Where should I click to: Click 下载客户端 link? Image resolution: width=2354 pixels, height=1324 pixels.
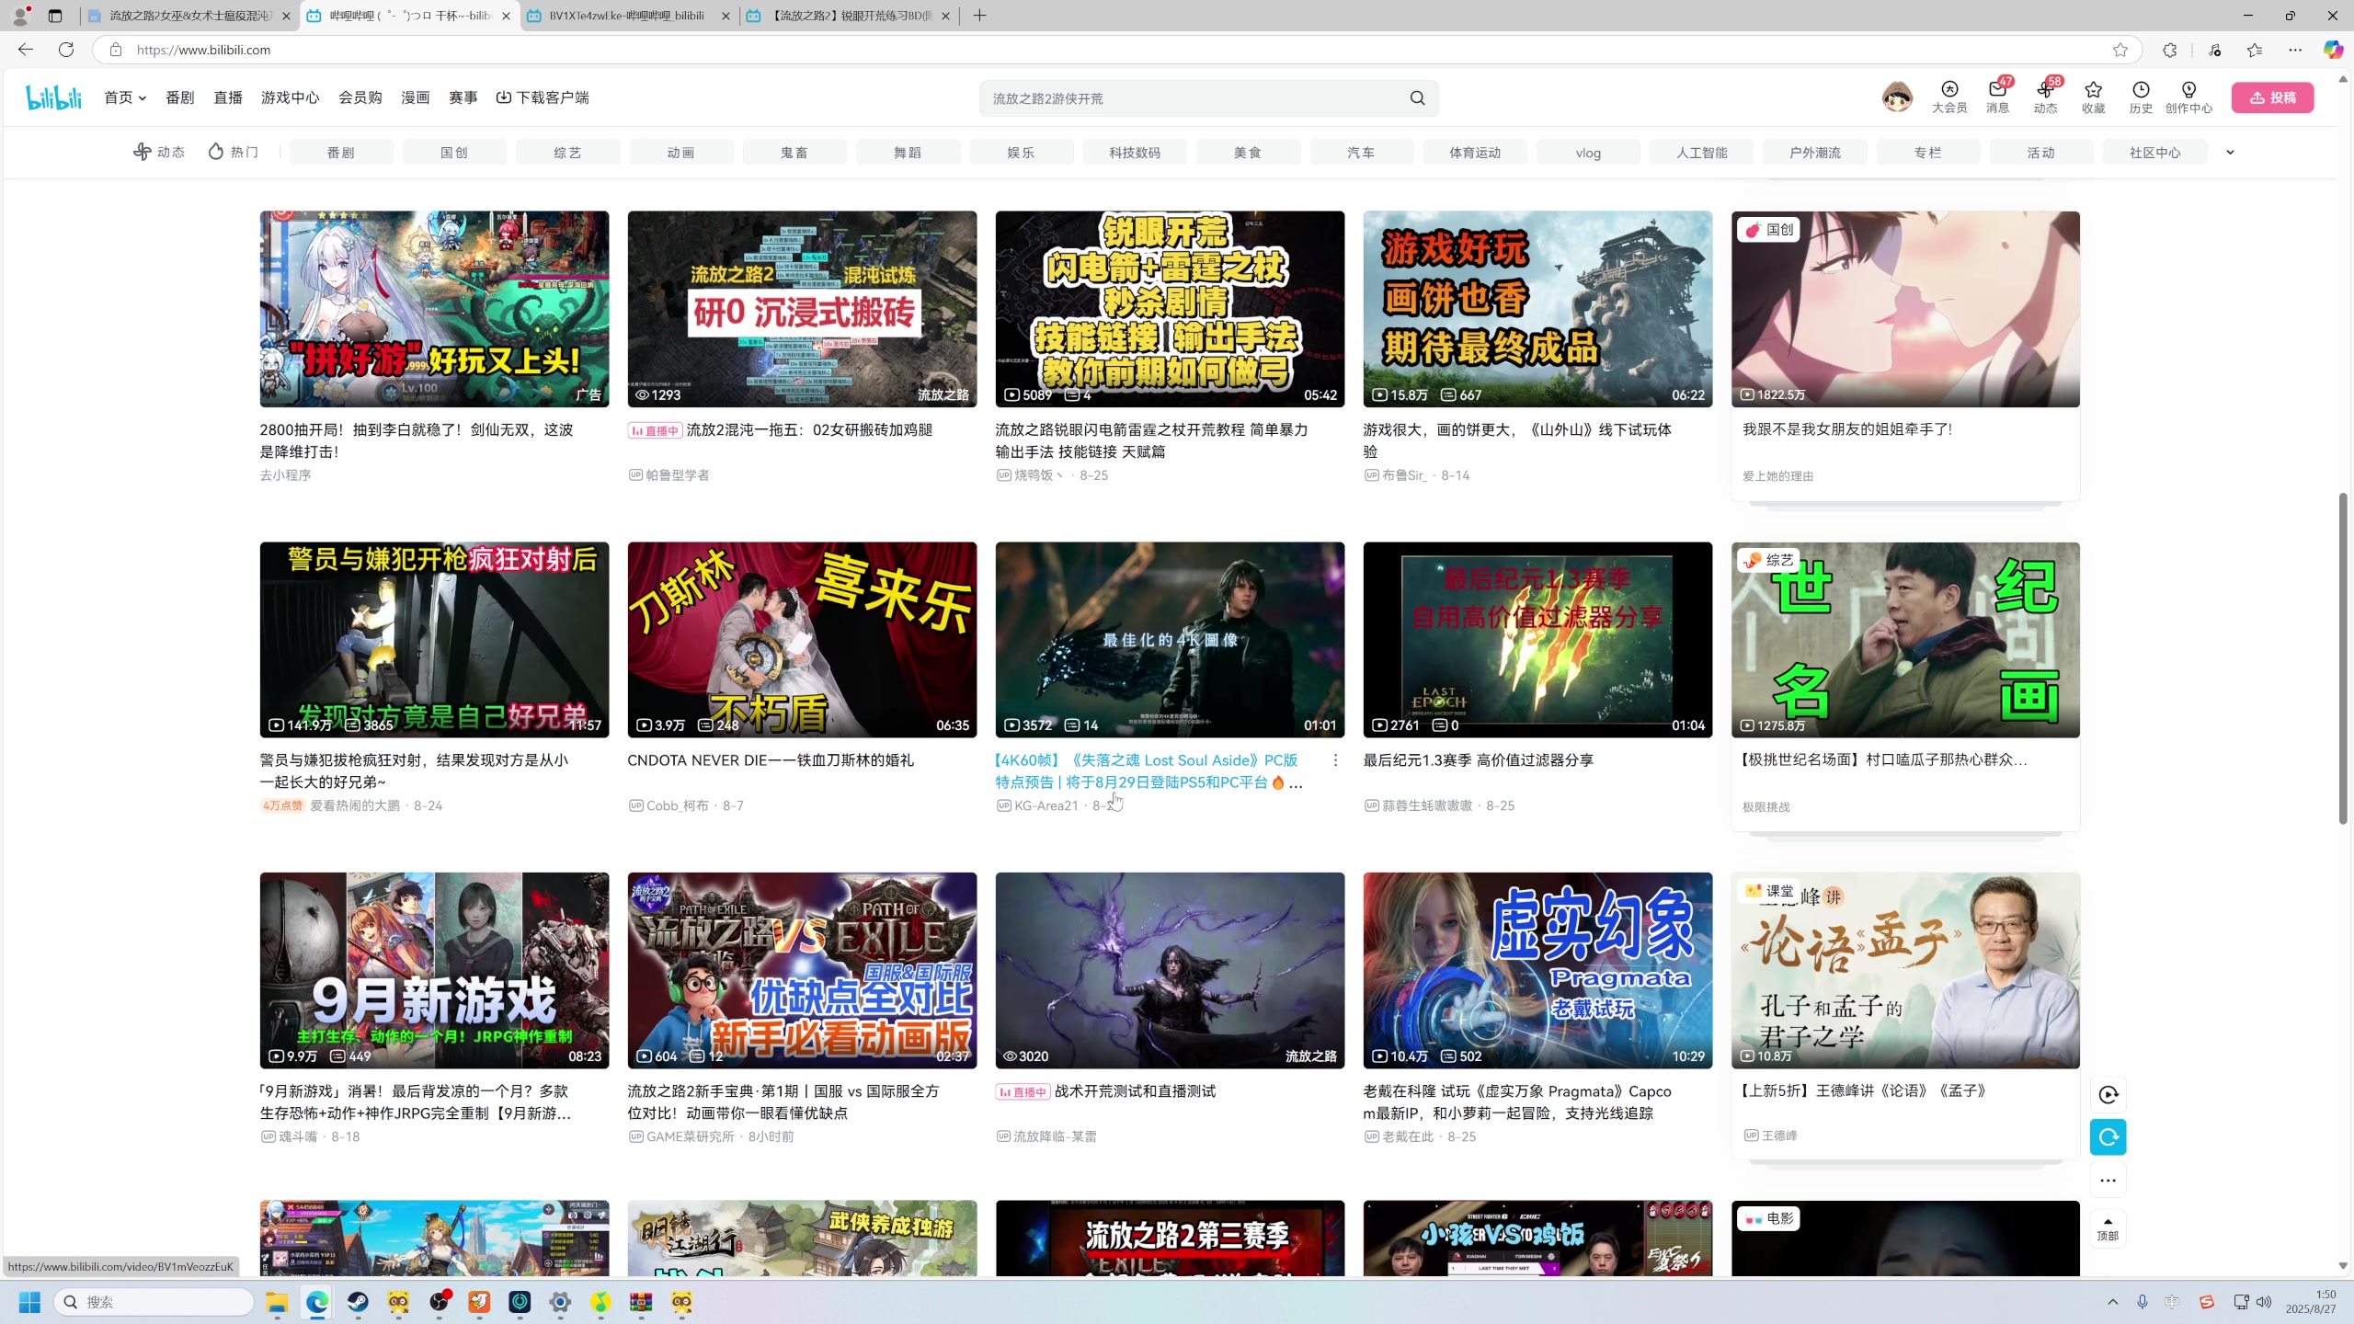(543, 97)
